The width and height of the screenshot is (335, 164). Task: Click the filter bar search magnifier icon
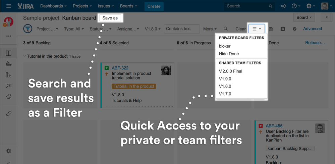point(226,29)
